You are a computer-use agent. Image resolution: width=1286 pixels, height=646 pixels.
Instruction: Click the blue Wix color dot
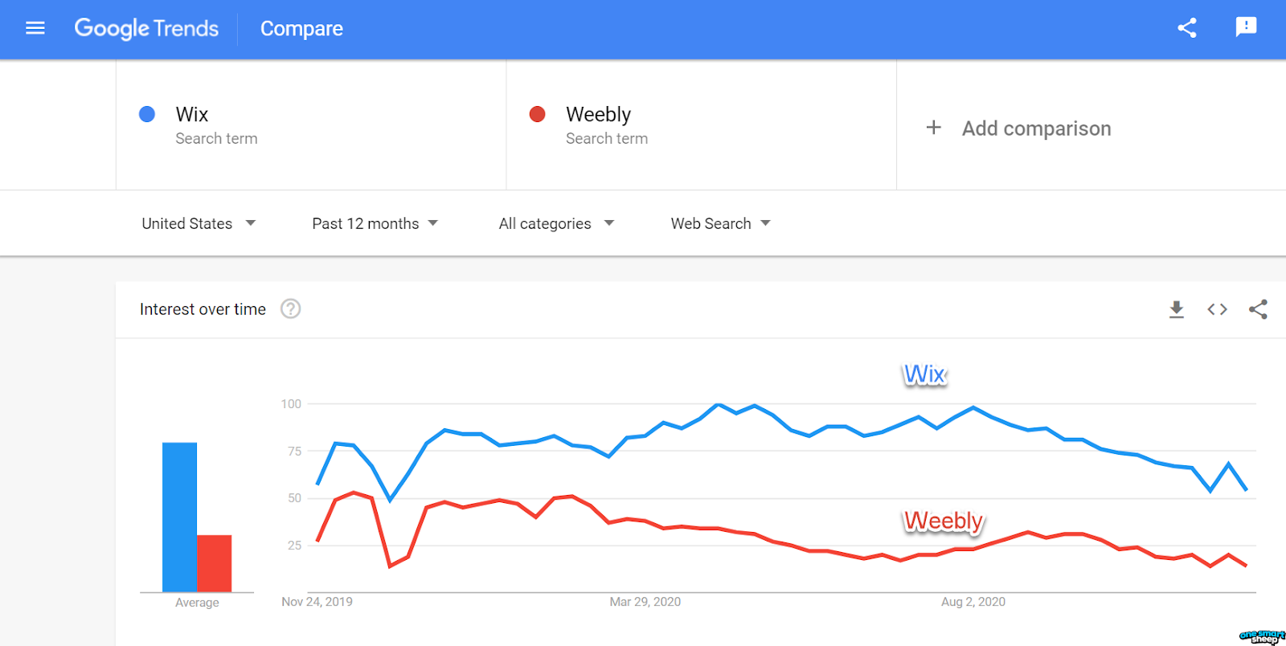[147, 114]
